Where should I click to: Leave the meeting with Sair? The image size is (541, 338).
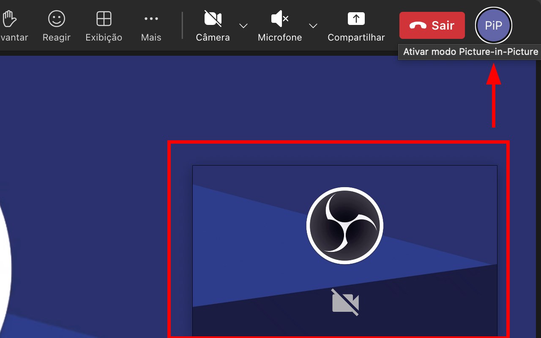tap(432, 25)
